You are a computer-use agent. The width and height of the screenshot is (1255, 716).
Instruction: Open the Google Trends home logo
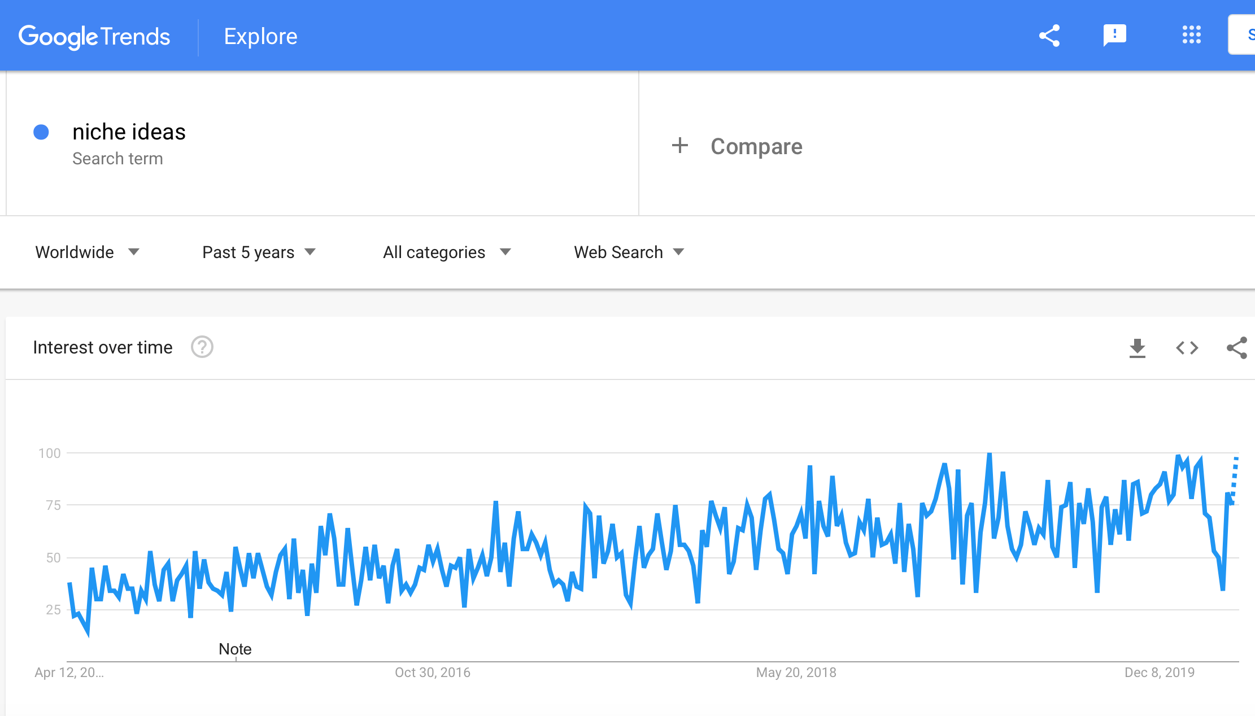(x=94, y=37)
